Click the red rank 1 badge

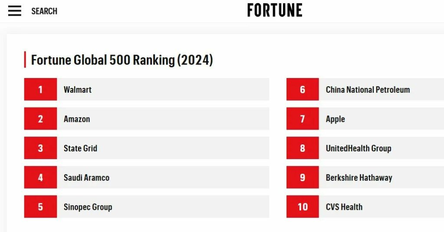[40, 90]
